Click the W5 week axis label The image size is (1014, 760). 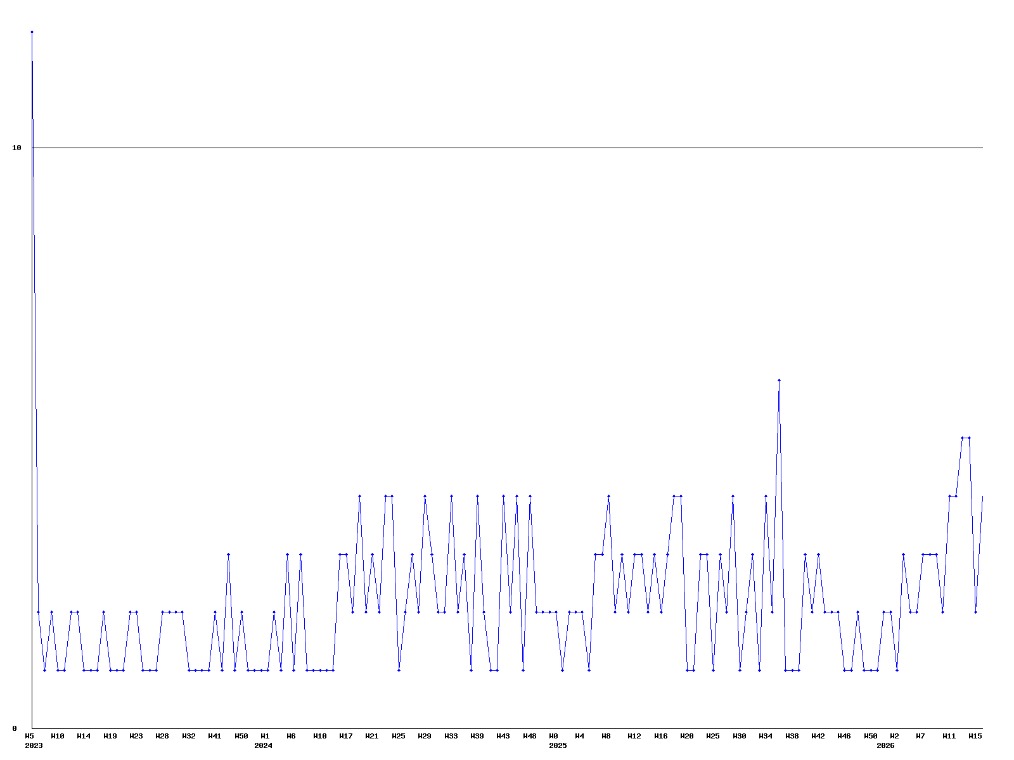coord(30,736)
